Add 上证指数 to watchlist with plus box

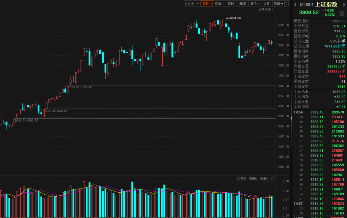click(x=341, y=13)
